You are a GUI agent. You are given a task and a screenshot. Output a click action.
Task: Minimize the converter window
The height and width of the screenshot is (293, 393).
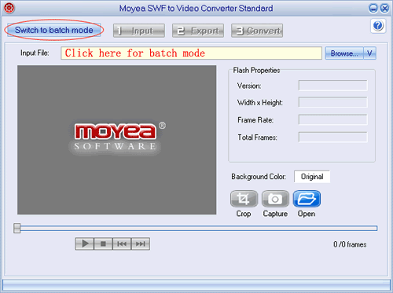coord(373,9)
